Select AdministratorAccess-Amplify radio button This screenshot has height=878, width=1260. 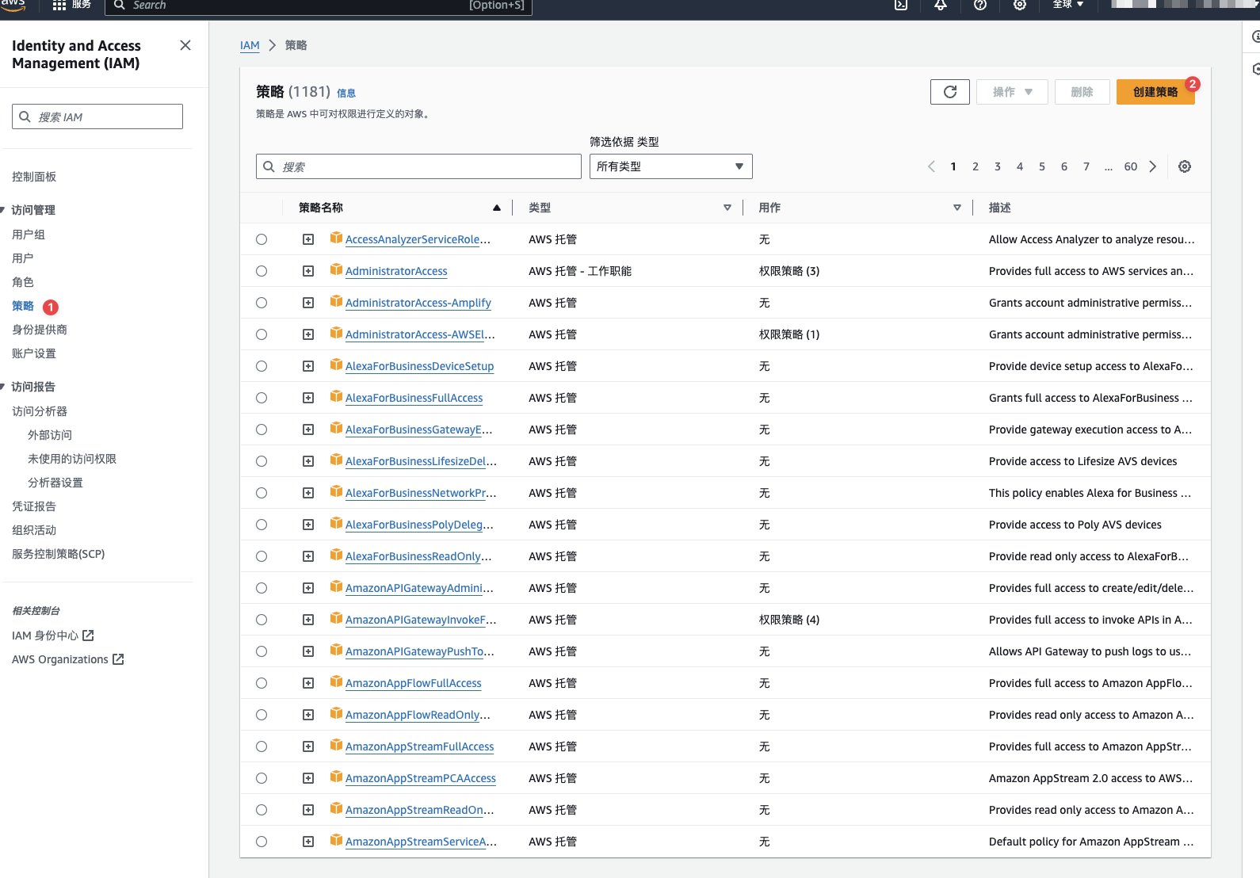262,303
